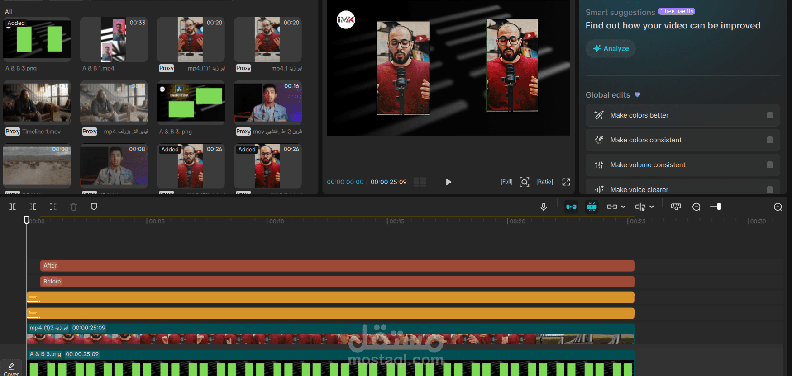Select the A & B 3.png thumbnail marked Added
This screenshot has width=792, height=376.
(37, 39)
